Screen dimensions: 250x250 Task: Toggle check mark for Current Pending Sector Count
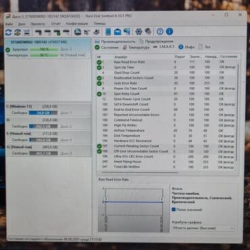click(x=99, y=146)
